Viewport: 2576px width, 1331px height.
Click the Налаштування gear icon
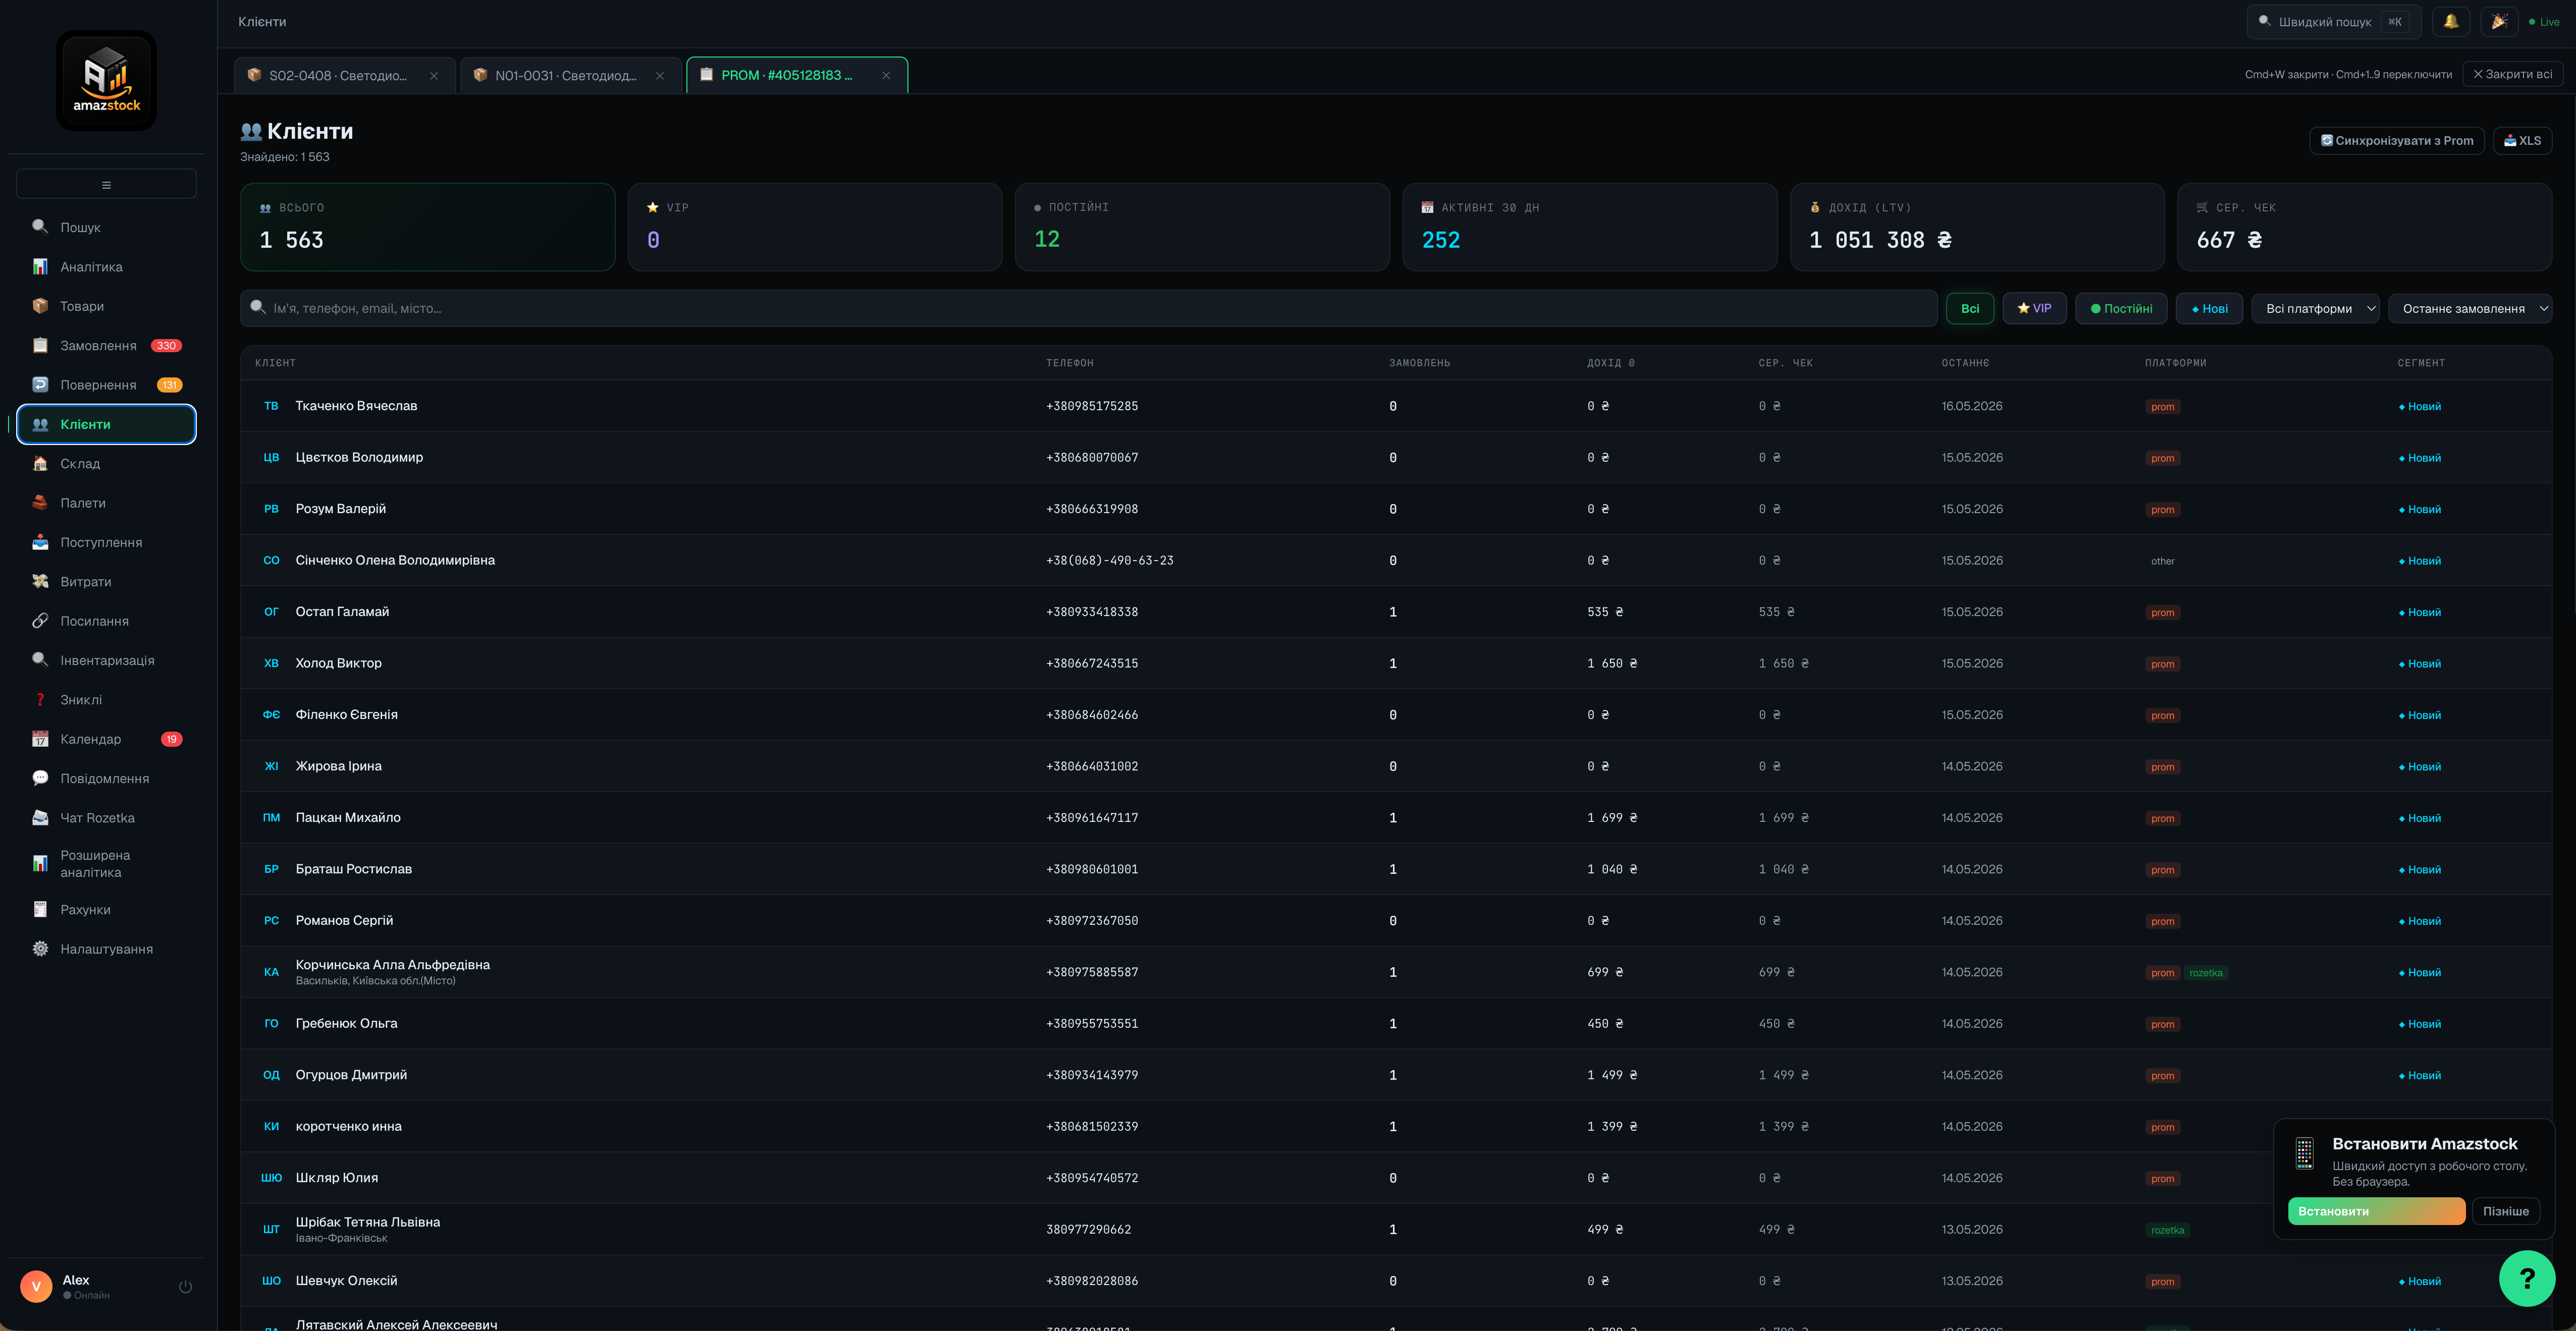[x=40, y=949]
